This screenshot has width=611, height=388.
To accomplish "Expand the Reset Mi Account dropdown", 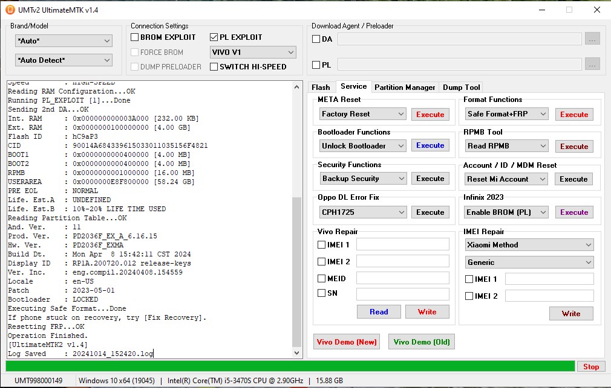I will click(506, 179).
